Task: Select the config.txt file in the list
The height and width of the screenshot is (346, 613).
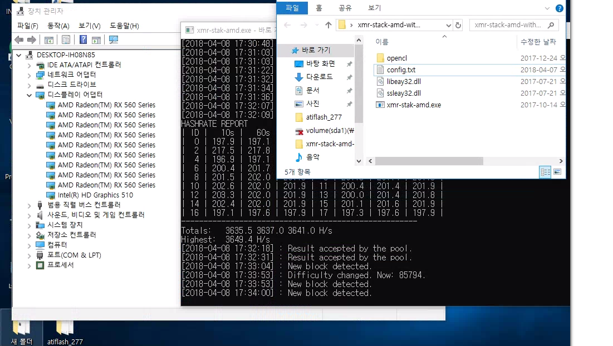Action: coord(401,70)
